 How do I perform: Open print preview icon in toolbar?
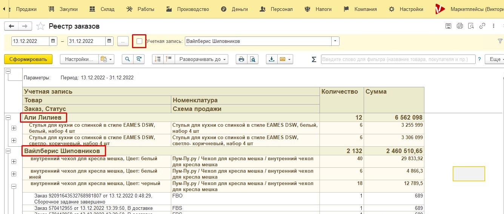253,59
